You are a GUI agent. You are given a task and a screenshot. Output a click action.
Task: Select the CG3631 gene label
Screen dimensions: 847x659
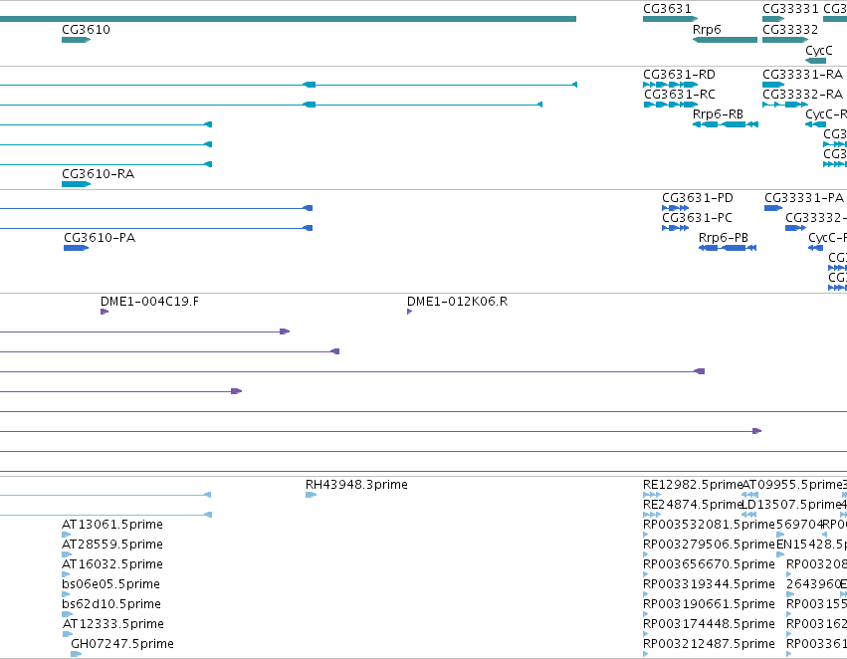667,9
